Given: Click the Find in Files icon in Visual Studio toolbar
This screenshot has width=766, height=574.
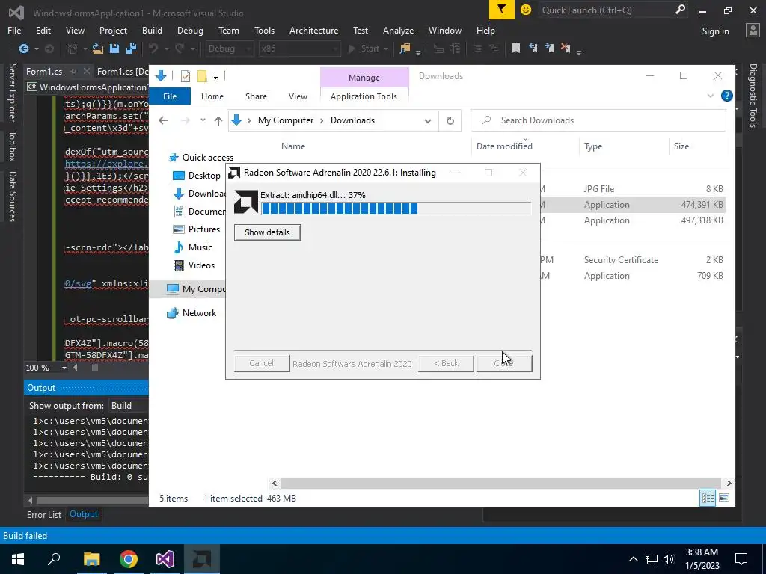Looking at the screenshot, I should pyautogui.click(x=405, y=49).
